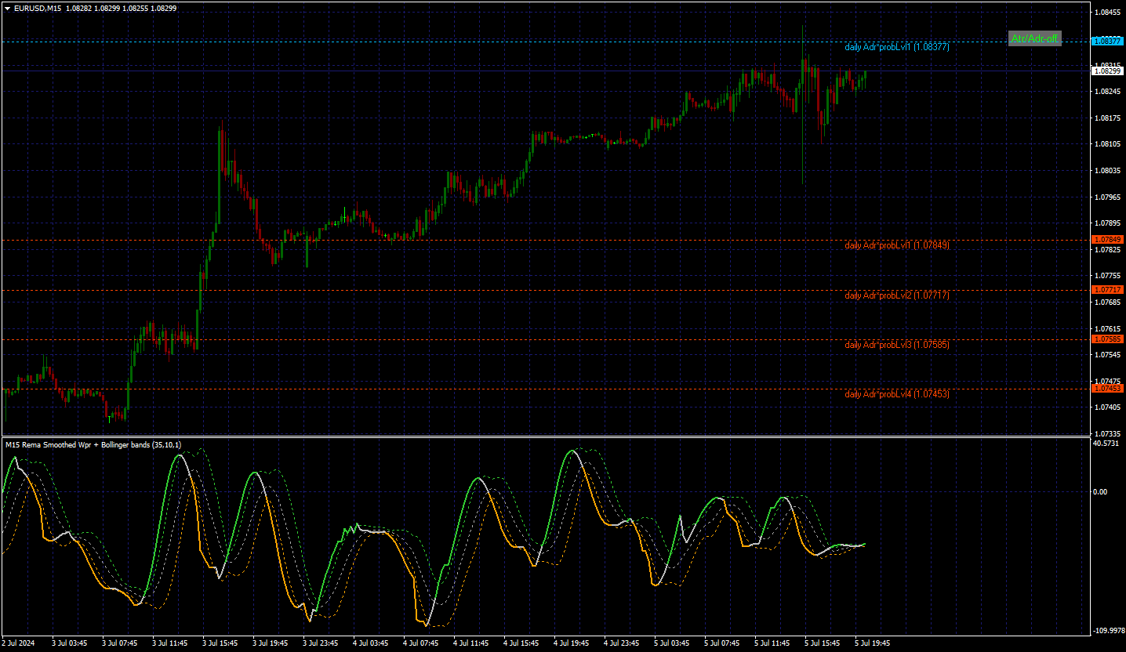This screenshot has height=652, width=1126.
Task: Click label 'daily Adr*probLvl4 (1.07453)'
Action: tap(897, 394)
